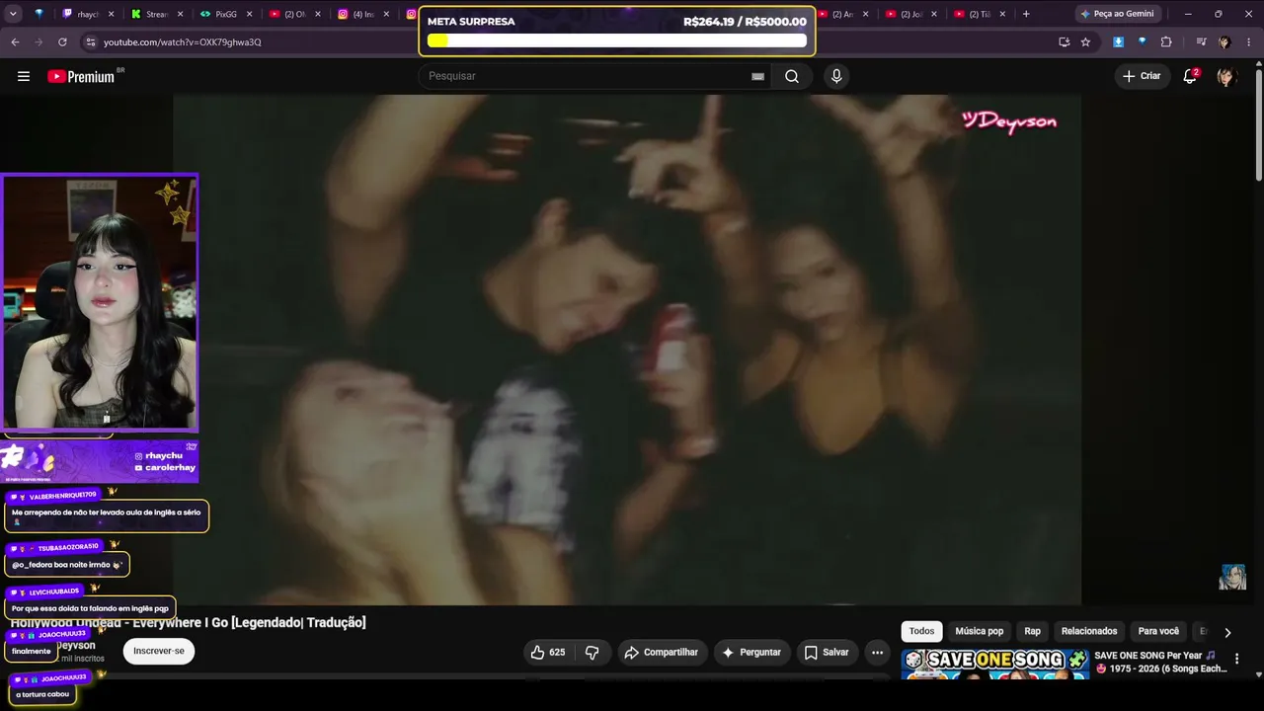This screenshot has width=1264, height=711.
Task: Click 'Peça ao Gemini' button
Action: pyautogui.click(x=1116, y=14)
